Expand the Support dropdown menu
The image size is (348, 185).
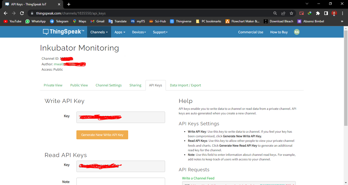pyautogui.click(x=160, y=32)
